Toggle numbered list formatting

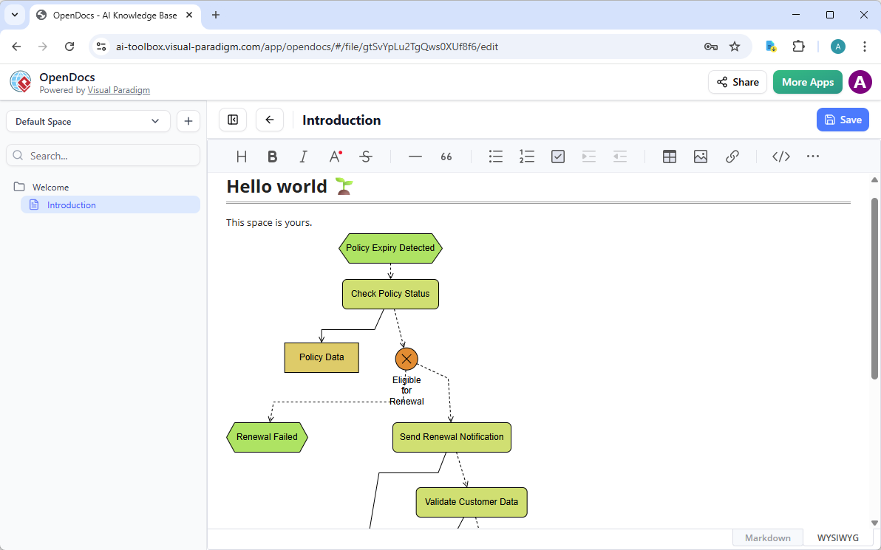coord(526,156)
